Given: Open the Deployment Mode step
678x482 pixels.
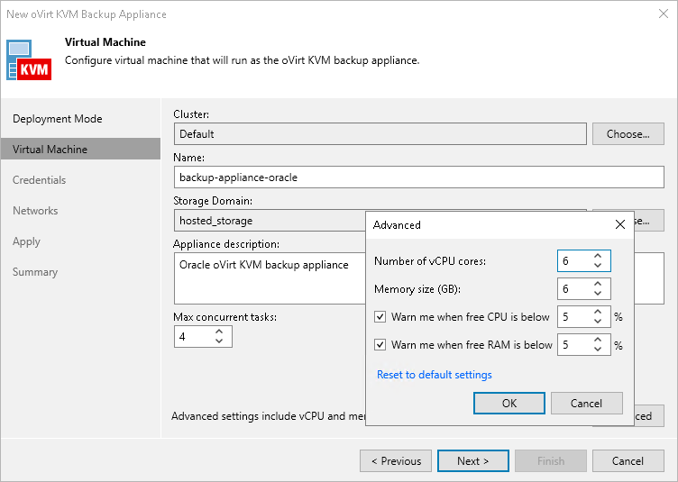Looking at the screenshot, I should pos(58,119).
